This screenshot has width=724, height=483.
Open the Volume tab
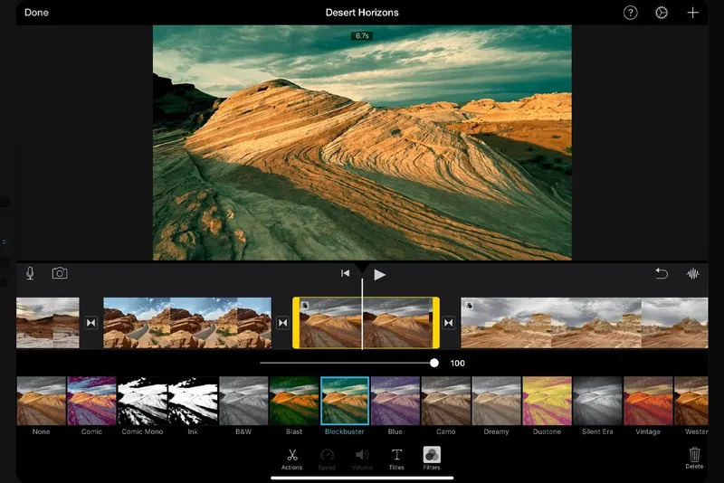(362, 459)
